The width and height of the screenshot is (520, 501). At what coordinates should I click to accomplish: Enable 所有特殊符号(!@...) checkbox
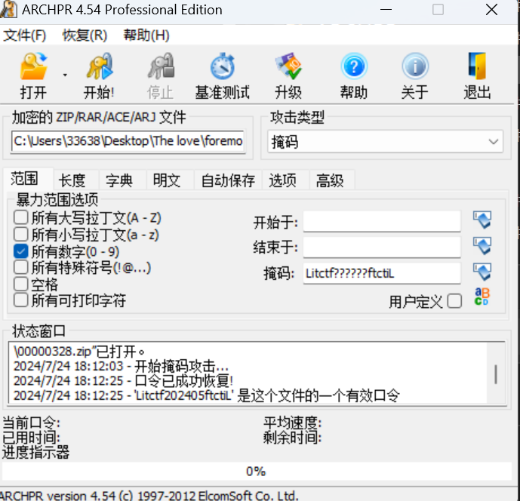click(20, 267)
